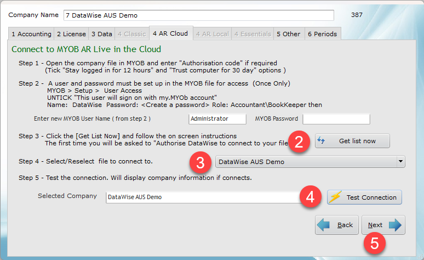Image resolution: width=424 pixels, height=260 pixels.
Task: Click into the MYOB Password field
Action: (336, 119)
